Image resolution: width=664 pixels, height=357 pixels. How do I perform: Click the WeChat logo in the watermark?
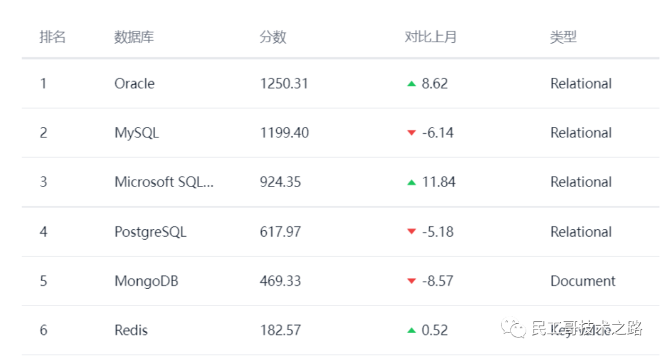tap(514, 328)
